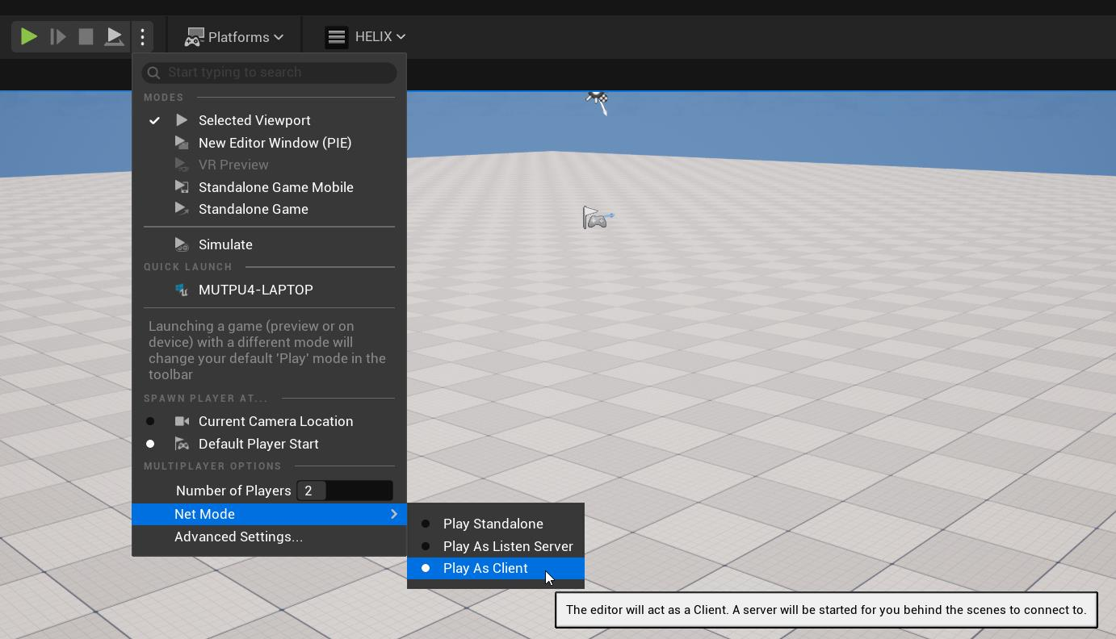Screen dimensions: 1116x639
Task: Click the Eject/Launch play icon
Action: pyautogui.click(x=115, y=37)
